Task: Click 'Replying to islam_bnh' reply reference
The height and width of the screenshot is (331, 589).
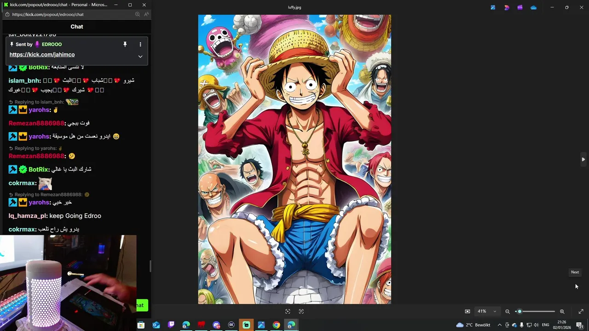Action: coord(39,102)
